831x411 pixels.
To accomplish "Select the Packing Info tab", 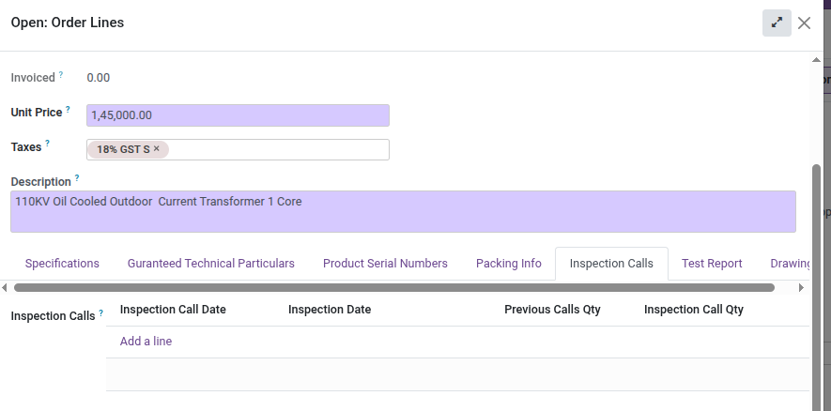I will [509, 264].
